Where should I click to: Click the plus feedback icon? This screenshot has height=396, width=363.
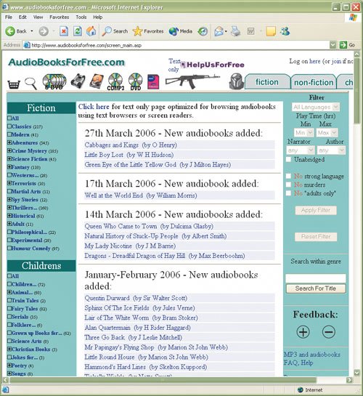pos(303,331)
